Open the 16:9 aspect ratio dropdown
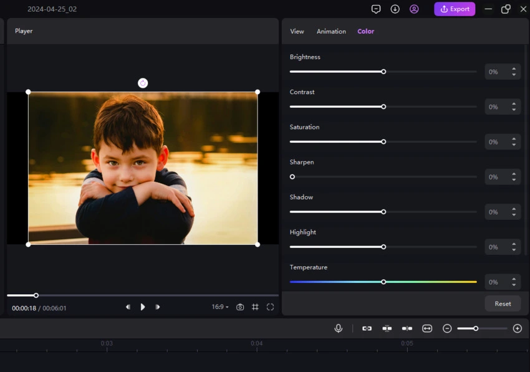Image resolution: width=530 pixels, height=372 pixels. click(219, 307)
